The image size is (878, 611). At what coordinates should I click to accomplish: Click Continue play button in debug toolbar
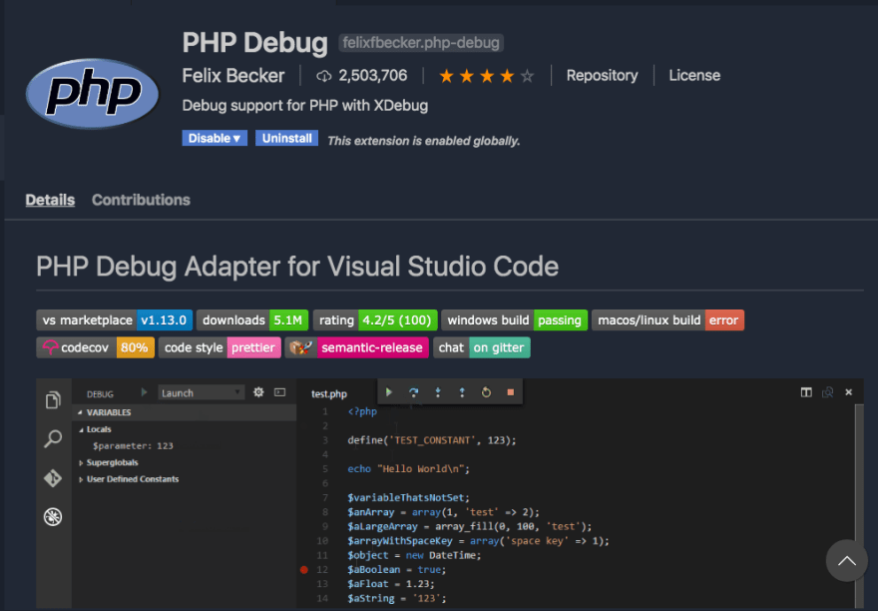[389, 392]
